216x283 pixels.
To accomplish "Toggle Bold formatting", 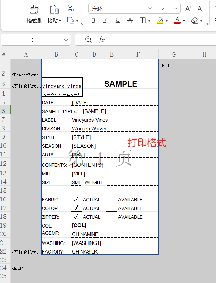I will click(93, 20).
